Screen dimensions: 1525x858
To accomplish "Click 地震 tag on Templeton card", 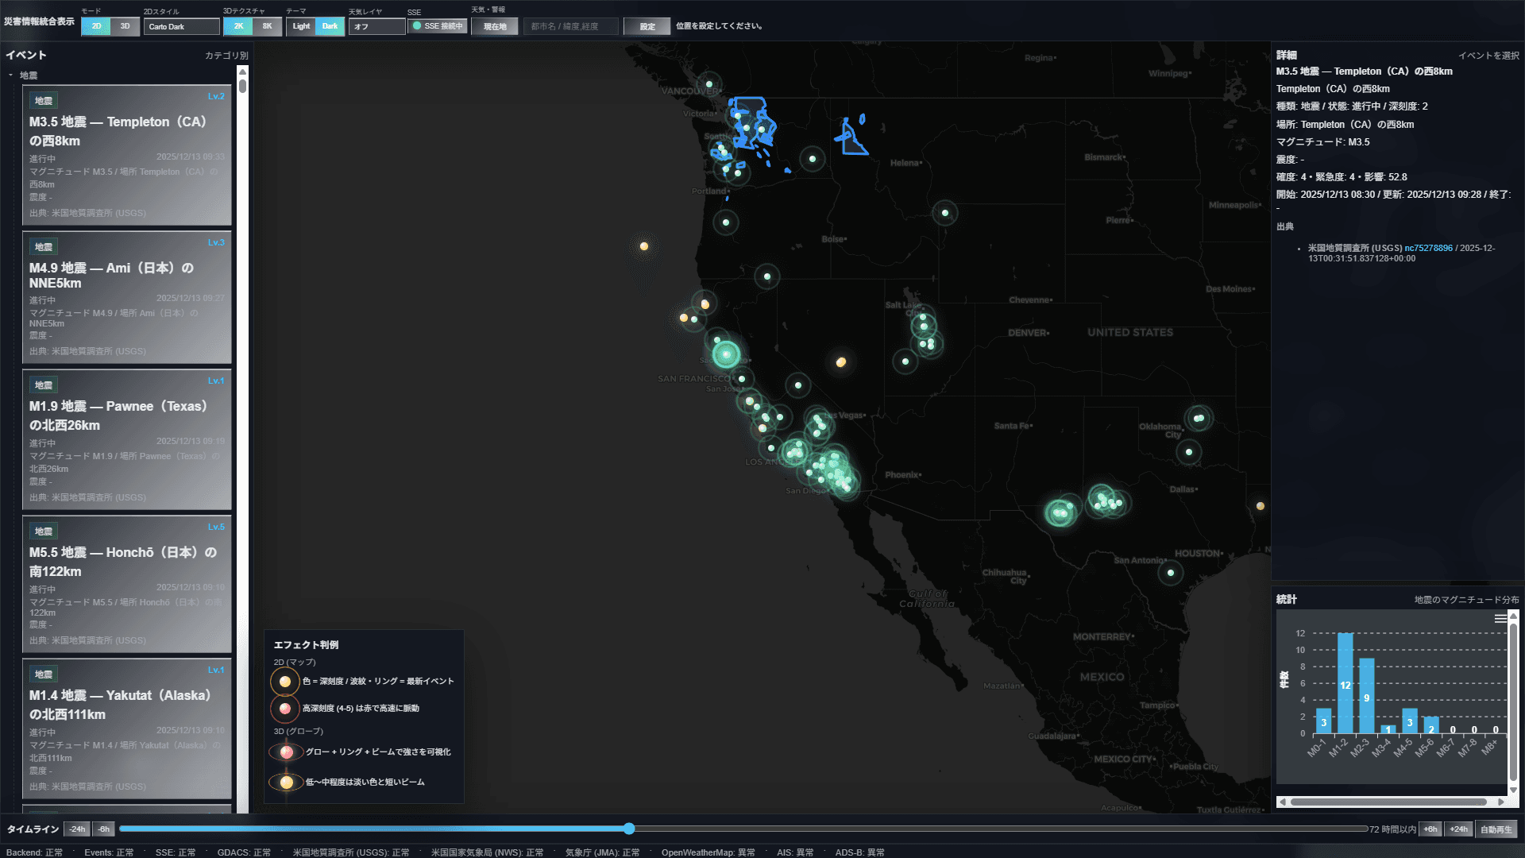I will click(44, 101).
